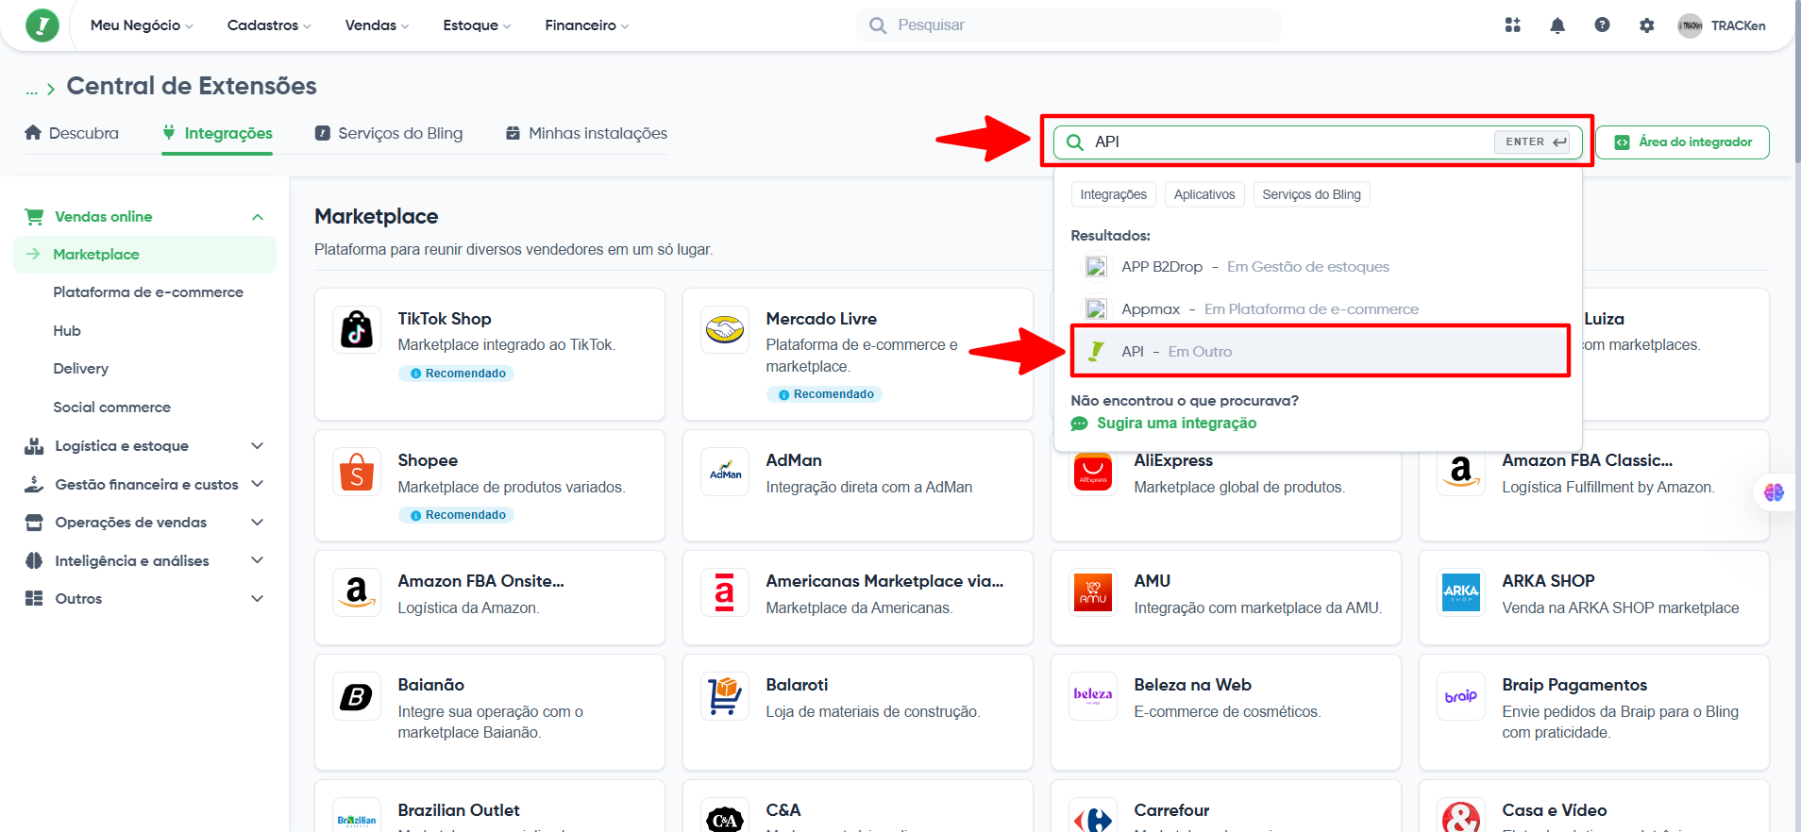Viewport: 1801px width, 832px height.
Task: Open the Estoque menu
Action: pyautogui.click(x=477, y=25)
